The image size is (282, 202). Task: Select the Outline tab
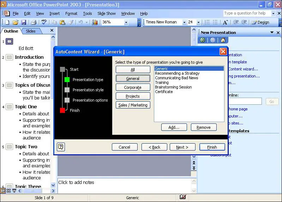click(x=11, y=31)
